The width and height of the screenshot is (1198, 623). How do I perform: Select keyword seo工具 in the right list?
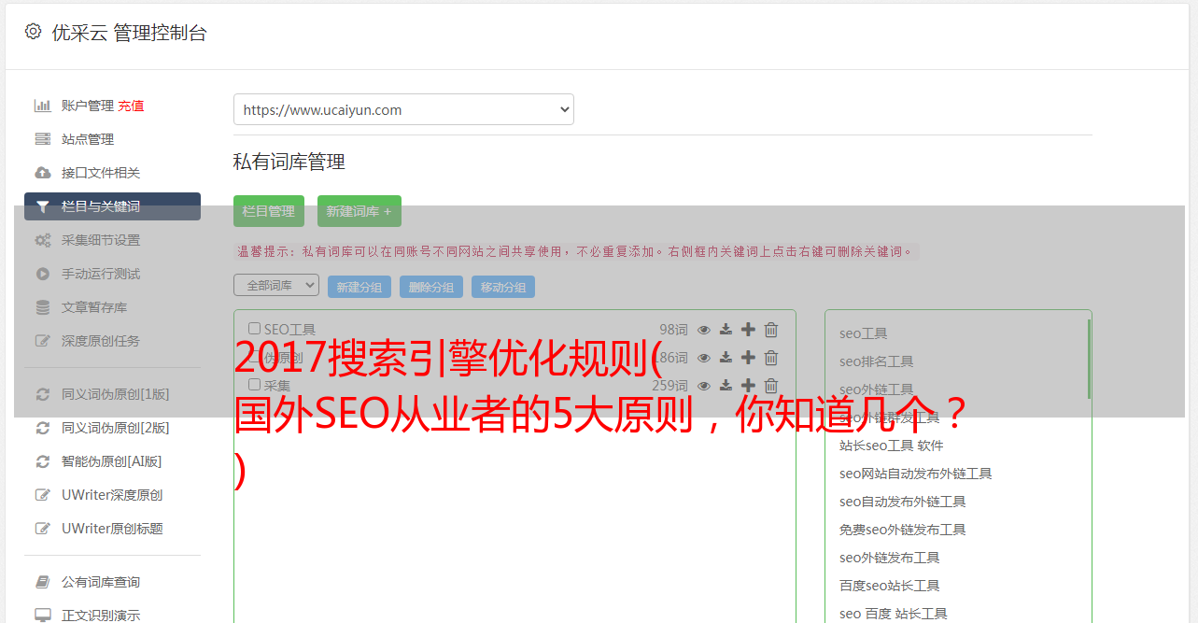coord(864,333)
